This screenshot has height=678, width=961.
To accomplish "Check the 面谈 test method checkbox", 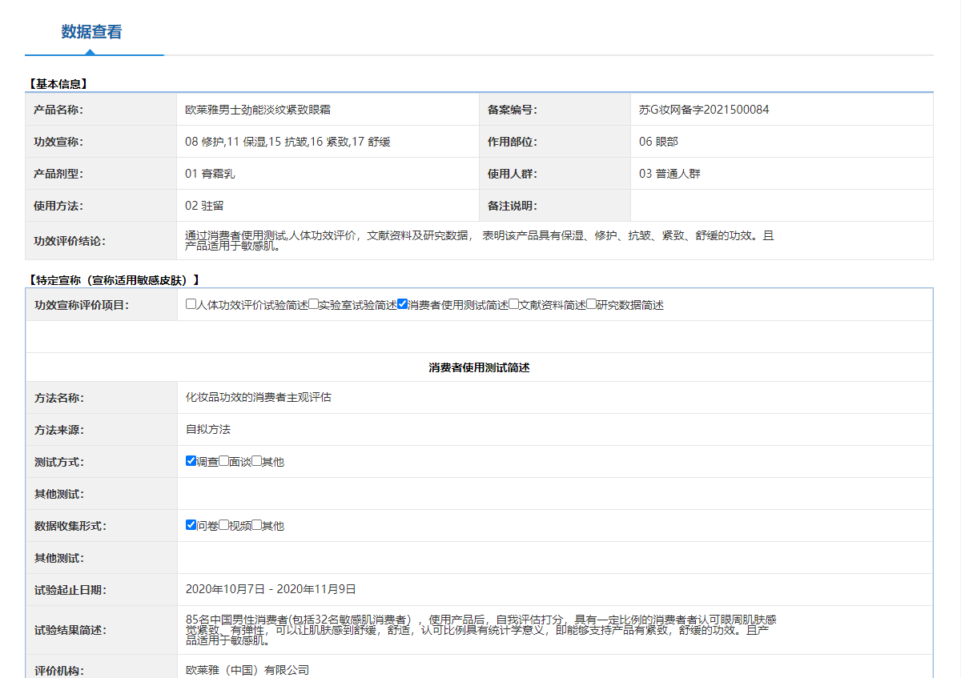I will point(224,461).
